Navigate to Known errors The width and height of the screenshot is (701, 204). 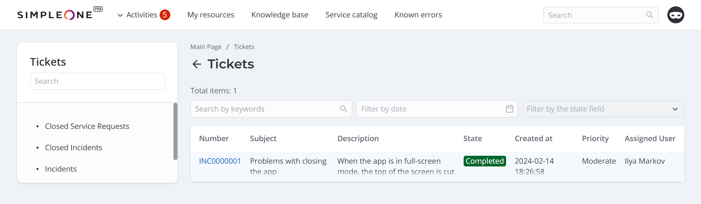(418, 15)
